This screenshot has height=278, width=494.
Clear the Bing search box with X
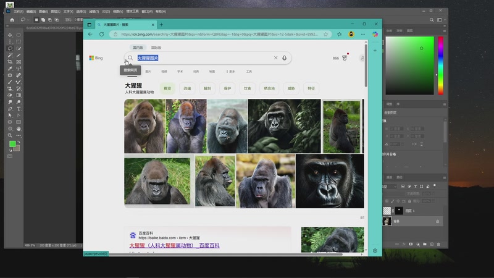click(x=275, y=57)
